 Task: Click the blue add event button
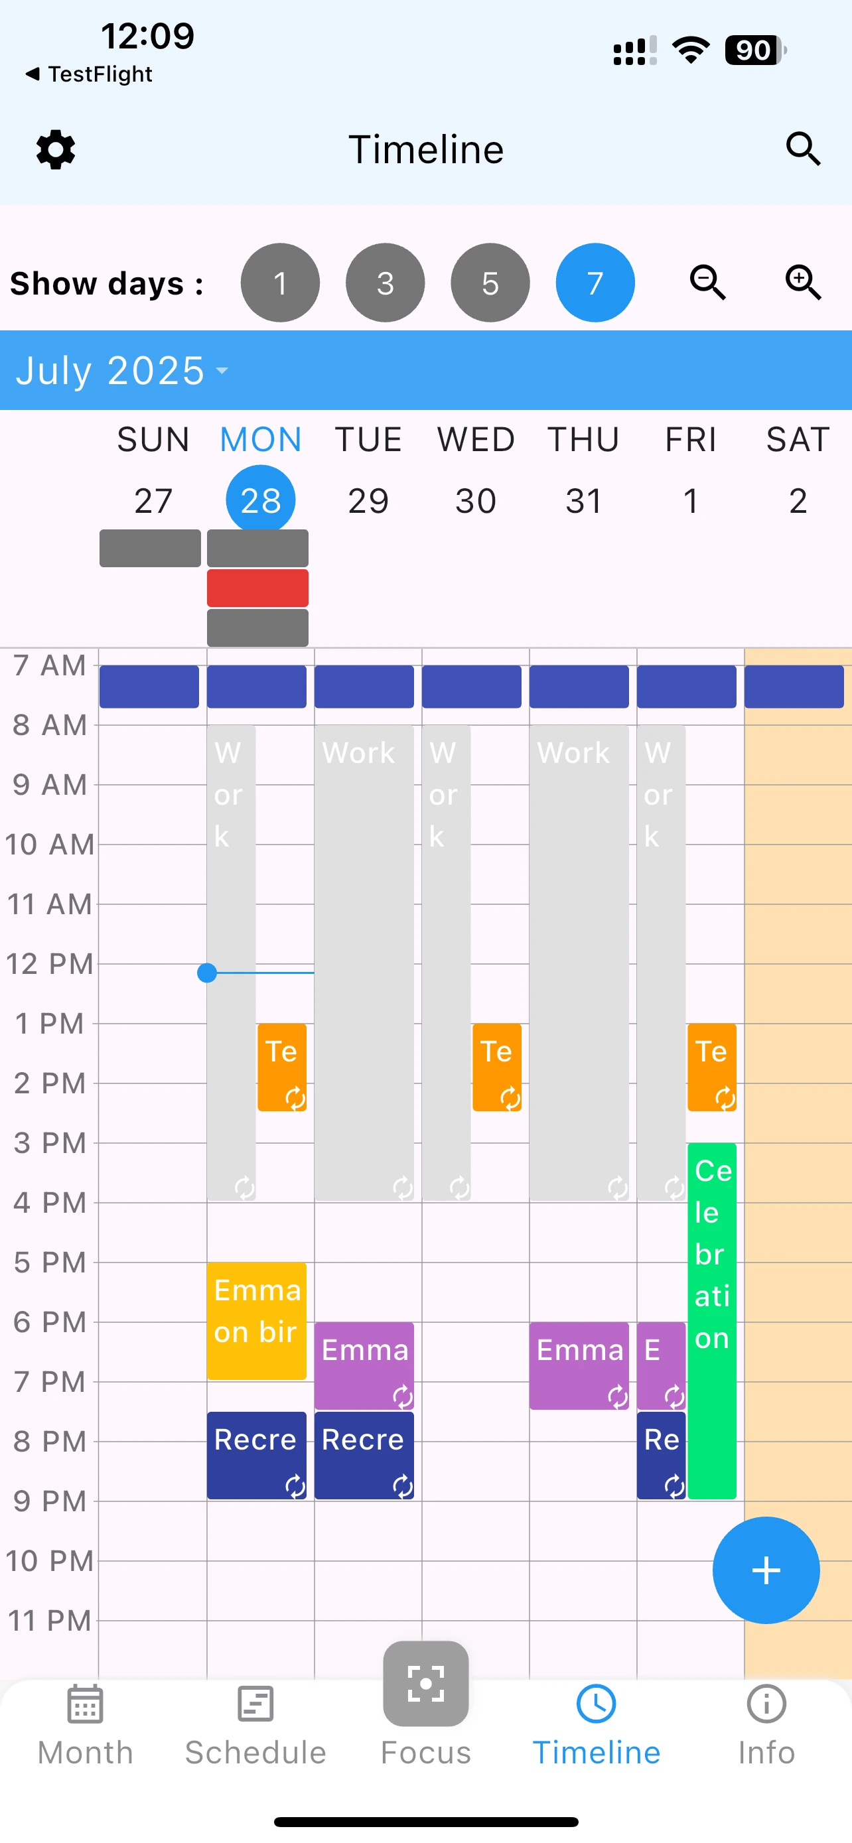click(766, 1570)
